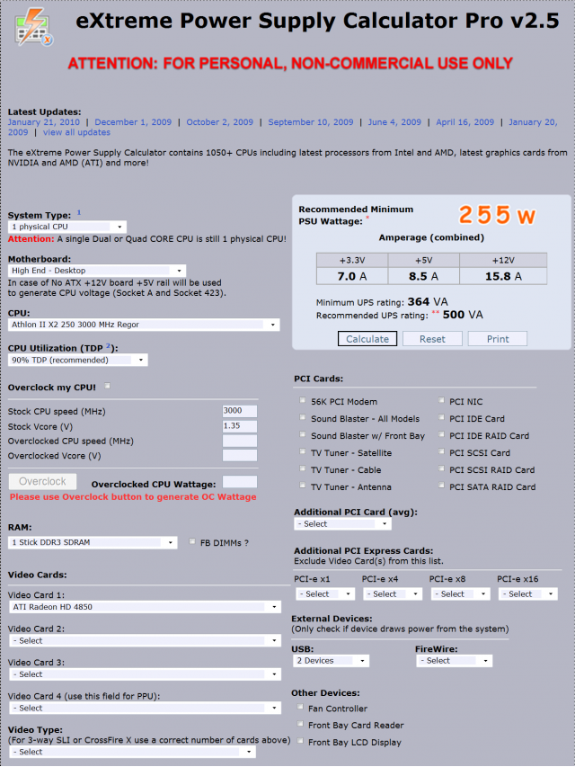Open the Additional PCI Card dropdown
The height and width of the screenshot is (767, 575).
click(342, 524)
